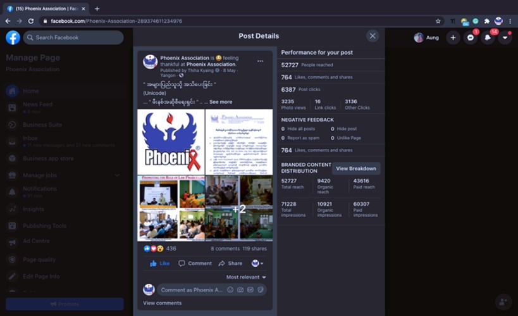Open Ad Centre in sidebar

click(66, 241)
